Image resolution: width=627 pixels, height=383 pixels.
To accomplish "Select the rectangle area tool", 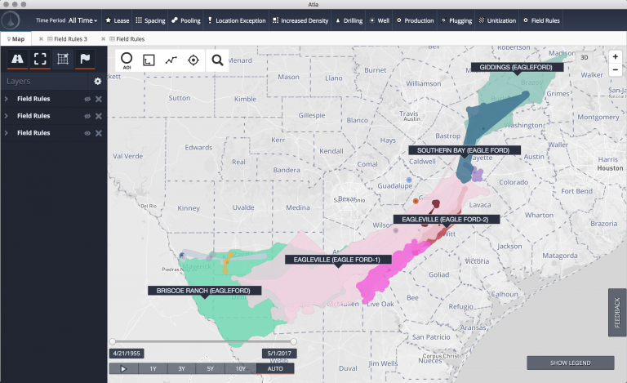I will tap(149, 60).
